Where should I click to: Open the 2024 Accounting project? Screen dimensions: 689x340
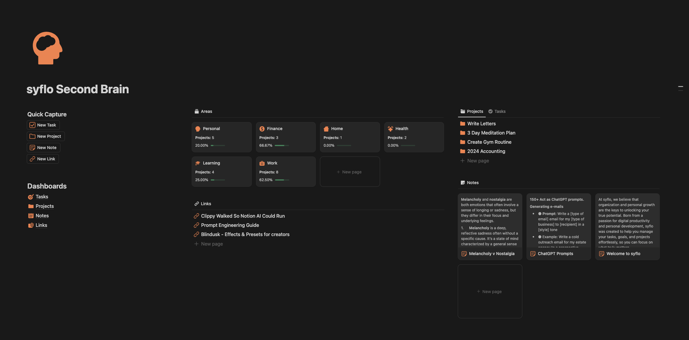coord(486,151)
